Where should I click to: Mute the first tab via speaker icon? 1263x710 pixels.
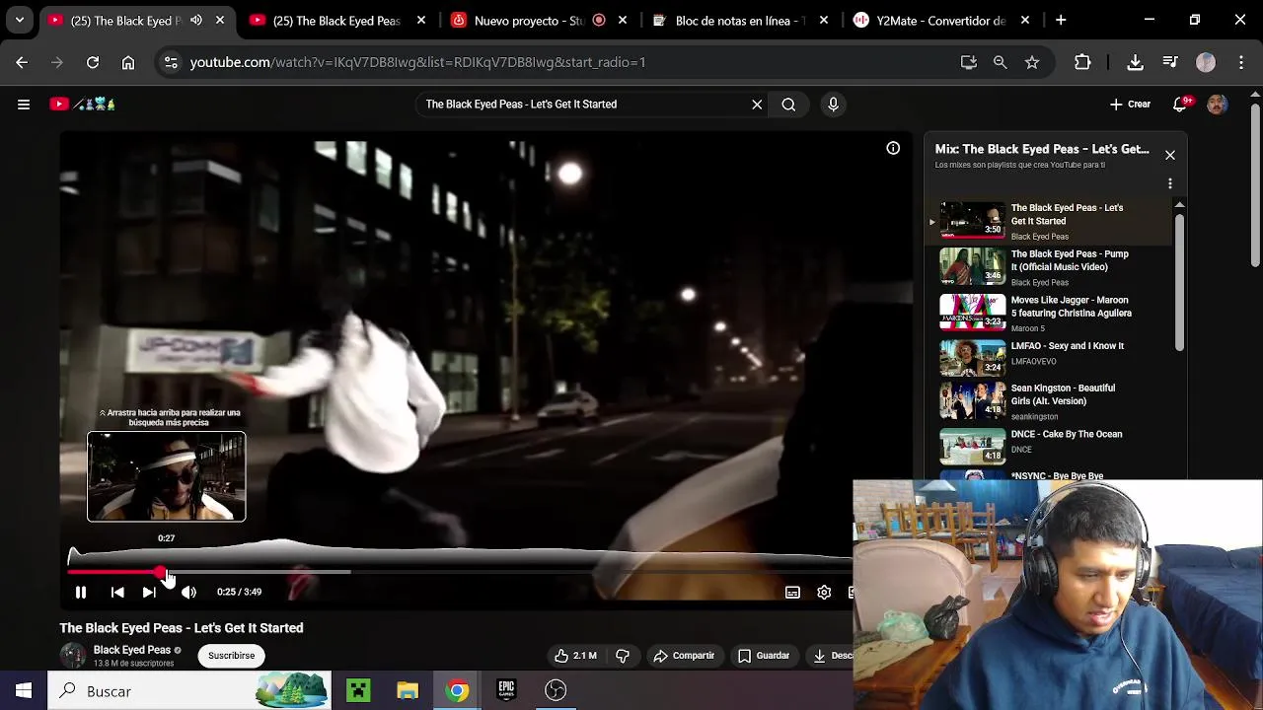point(196,20)
